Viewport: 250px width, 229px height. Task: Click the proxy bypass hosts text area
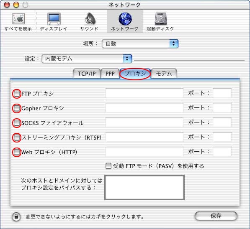(144, 187)
